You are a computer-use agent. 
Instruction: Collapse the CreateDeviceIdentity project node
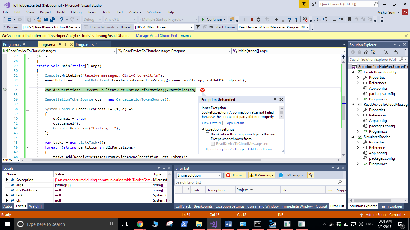coord(353,72)
